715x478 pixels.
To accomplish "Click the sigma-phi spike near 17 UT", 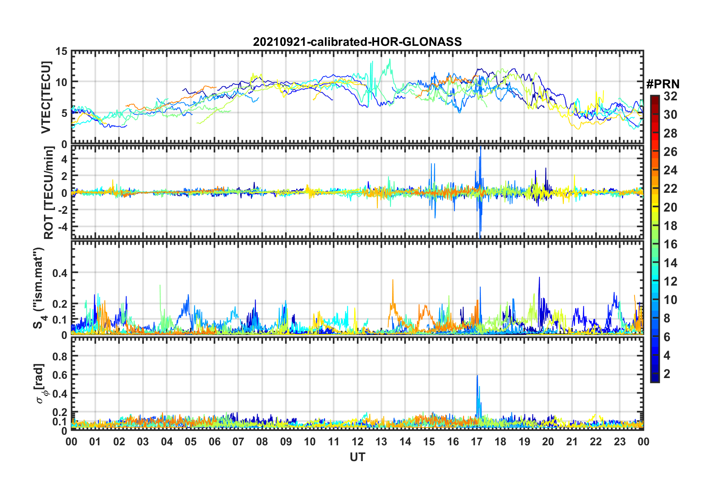I will click(x=478, y=396).
